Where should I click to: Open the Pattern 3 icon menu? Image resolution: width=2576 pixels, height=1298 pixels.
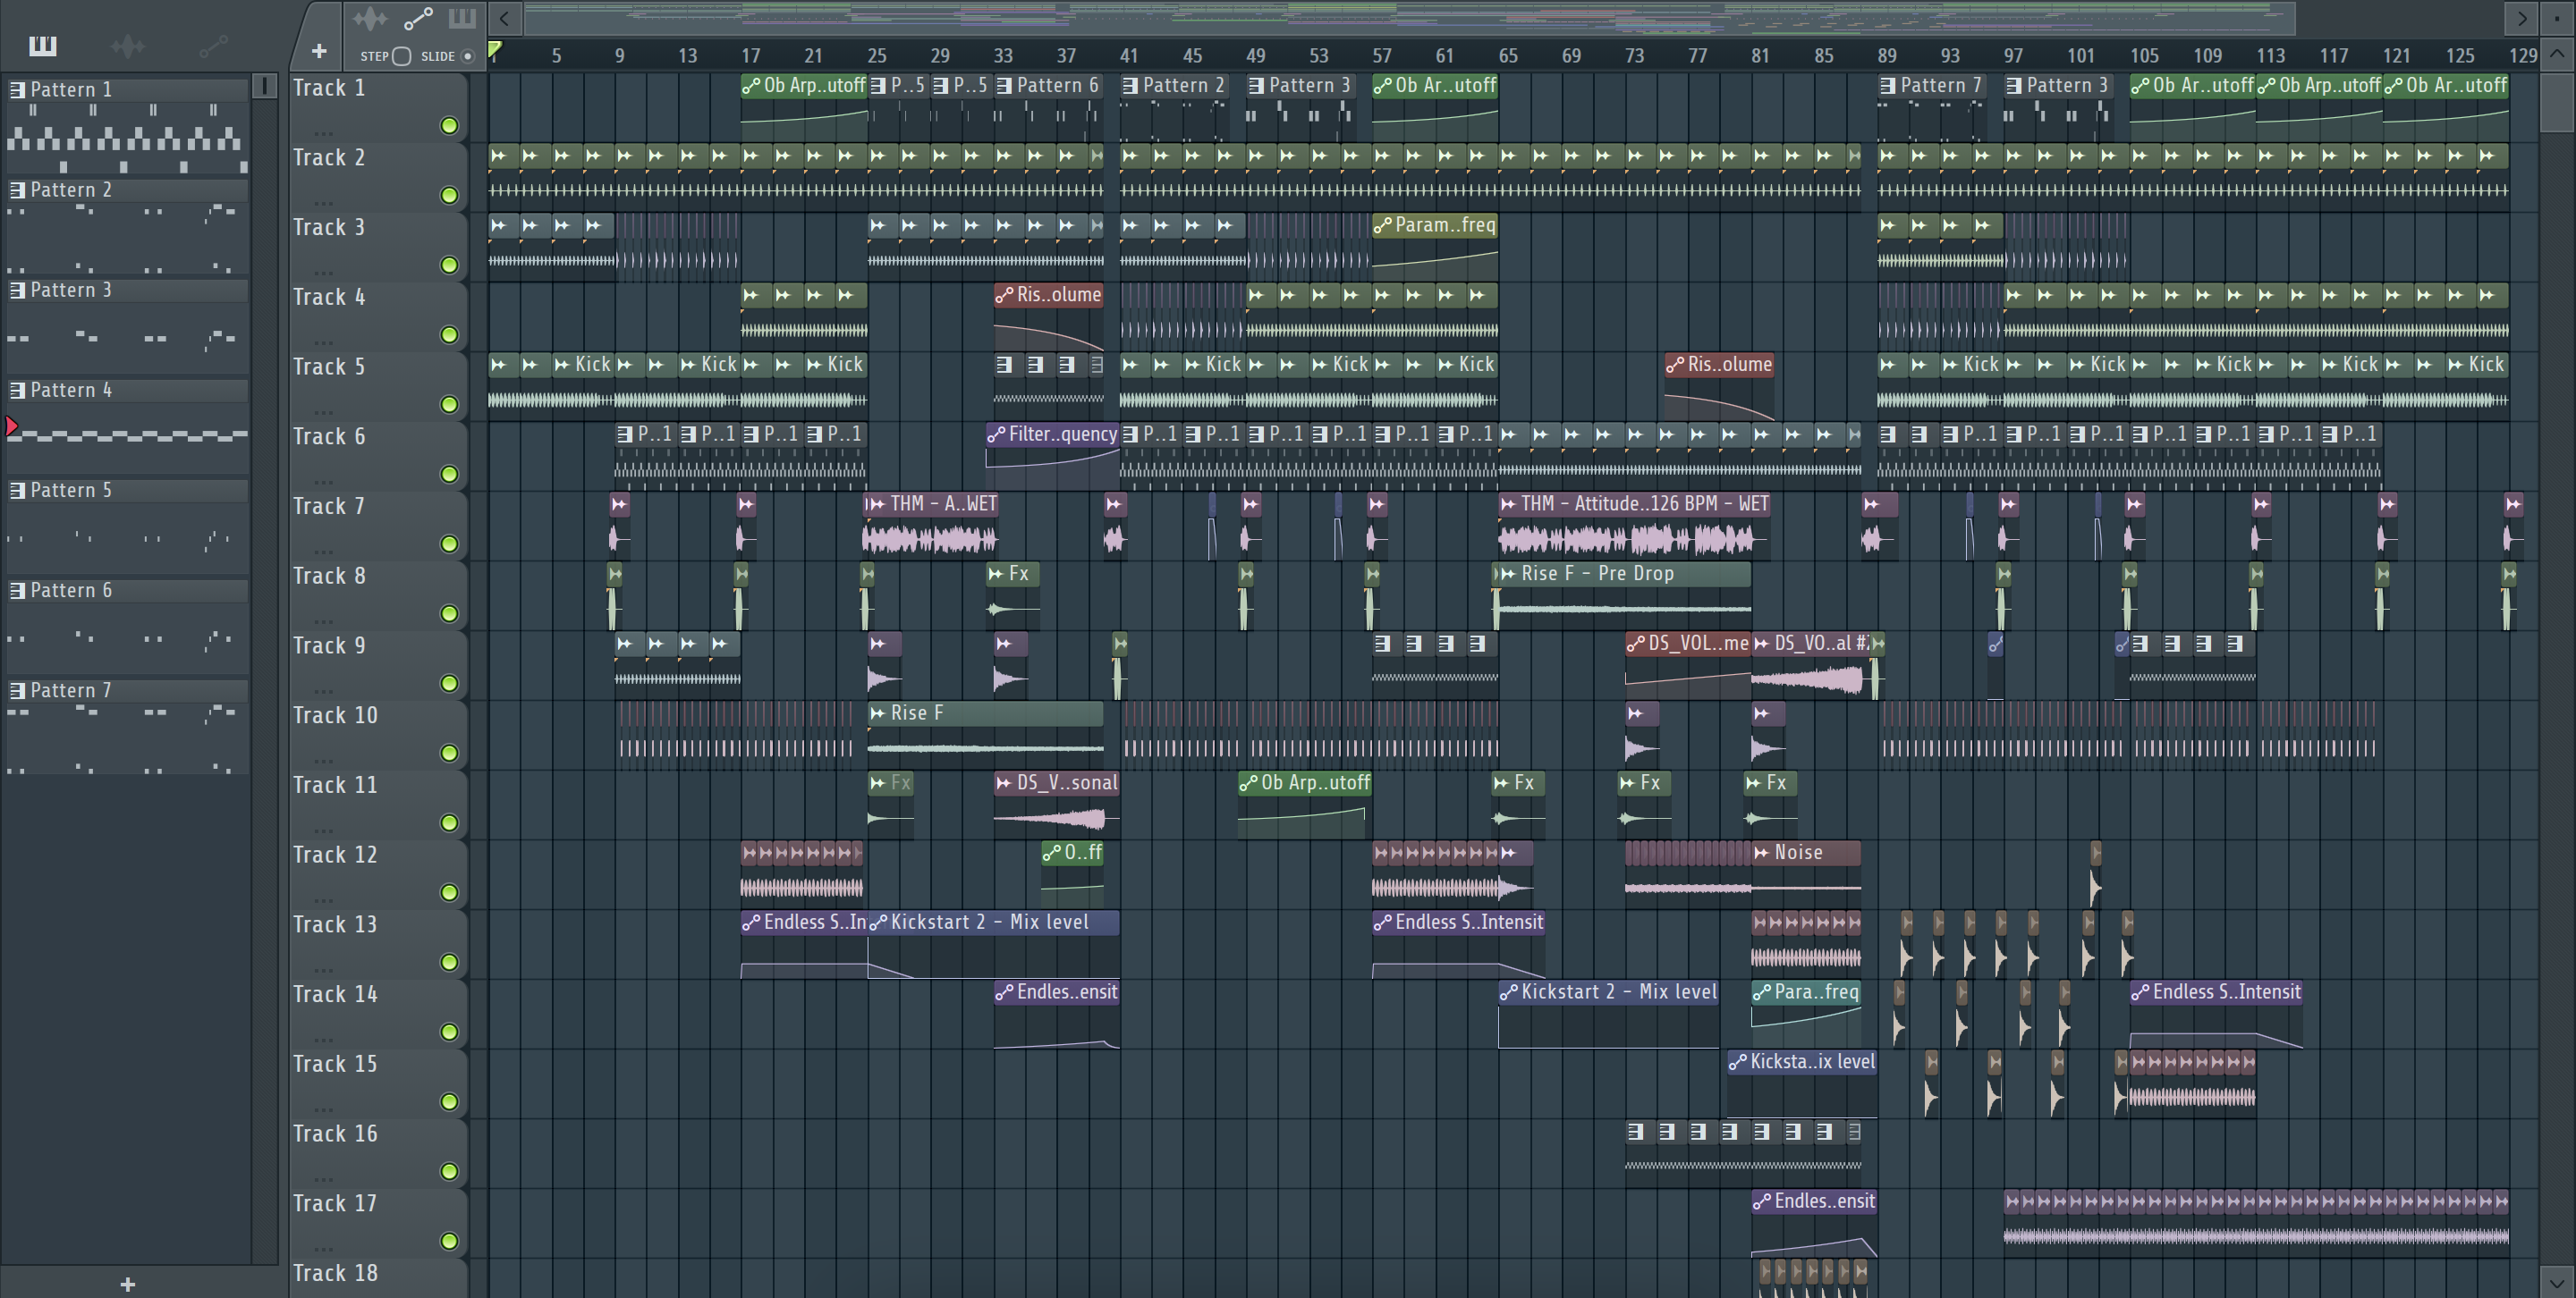(x=17, y=290)
